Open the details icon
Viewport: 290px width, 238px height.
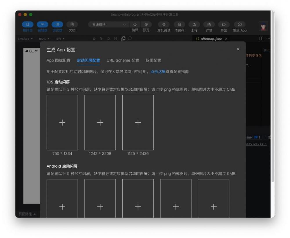tap(209, 24)
